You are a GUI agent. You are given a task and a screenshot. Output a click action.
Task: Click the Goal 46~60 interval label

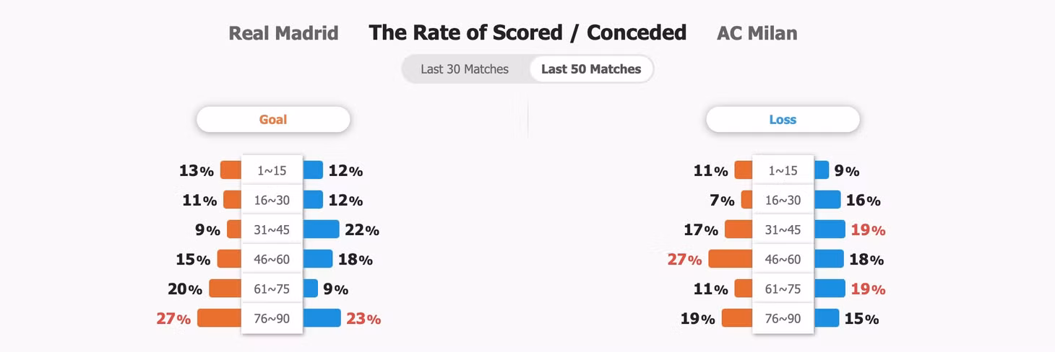pyautogui.click(x=272, y=259)
